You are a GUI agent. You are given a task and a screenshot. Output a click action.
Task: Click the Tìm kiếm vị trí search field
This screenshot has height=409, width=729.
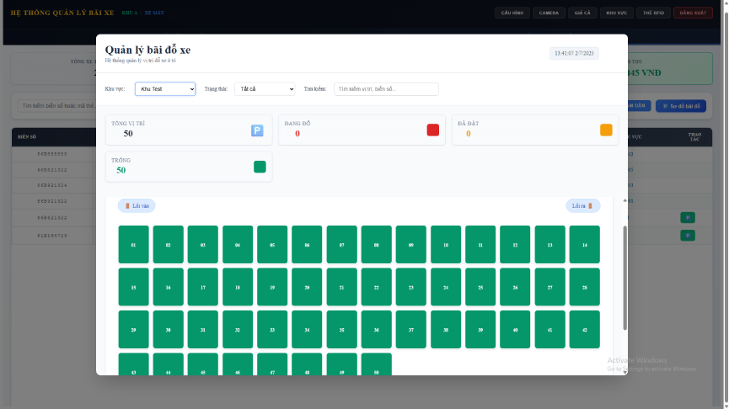pos(386,88)
